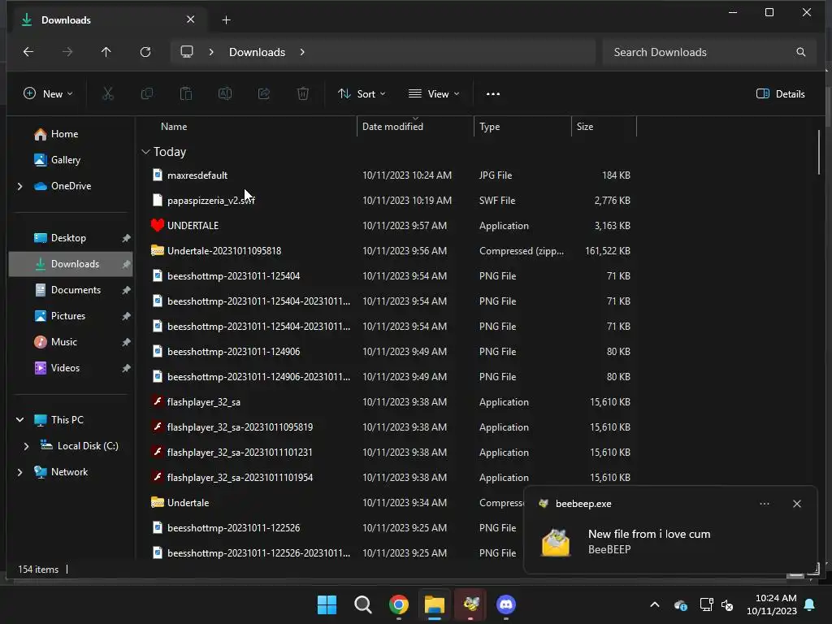This screenshot has height=624, width=832.
Task: Click the file list vertical scrollbar
Action: 819,152
